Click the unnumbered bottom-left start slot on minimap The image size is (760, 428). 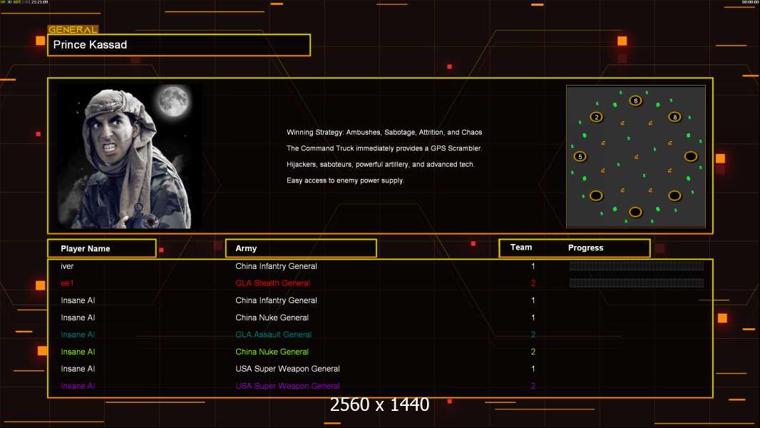coord(596,196)
